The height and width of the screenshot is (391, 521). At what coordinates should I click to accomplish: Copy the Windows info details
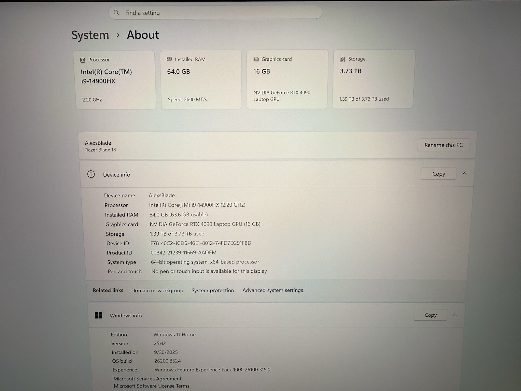click(x=430, y=315)
